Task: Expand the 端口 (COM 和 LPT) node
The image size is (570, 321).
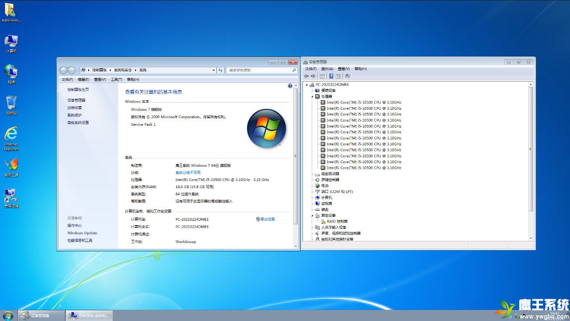Action: click(312, 192)
